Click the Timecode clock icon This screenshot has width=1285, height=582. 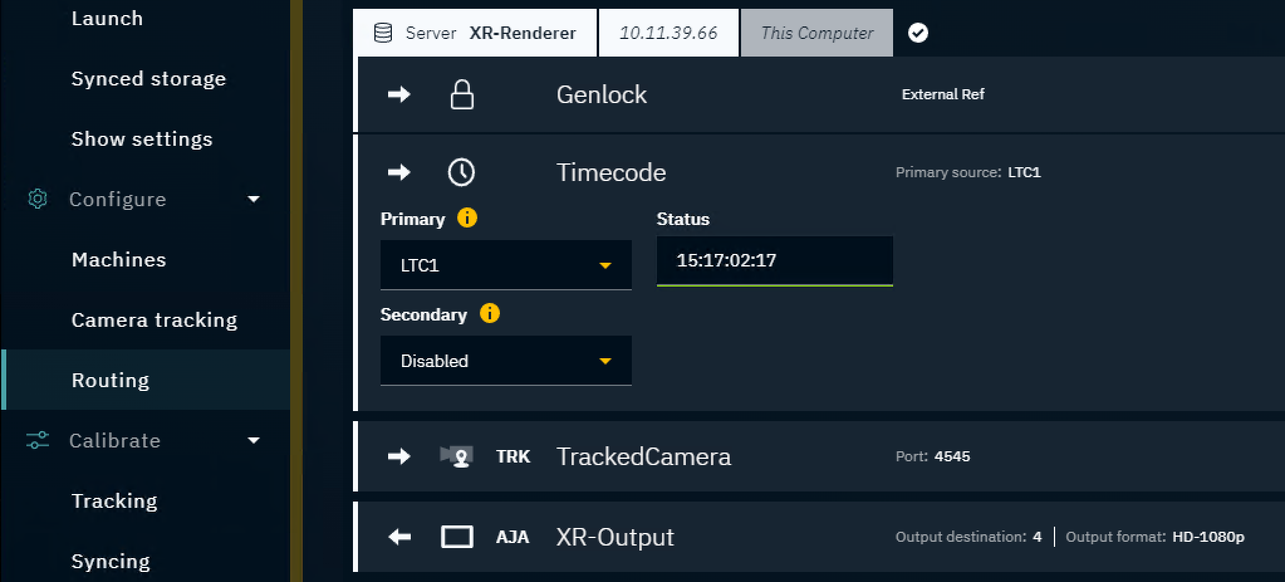click(x=461, y=172)
